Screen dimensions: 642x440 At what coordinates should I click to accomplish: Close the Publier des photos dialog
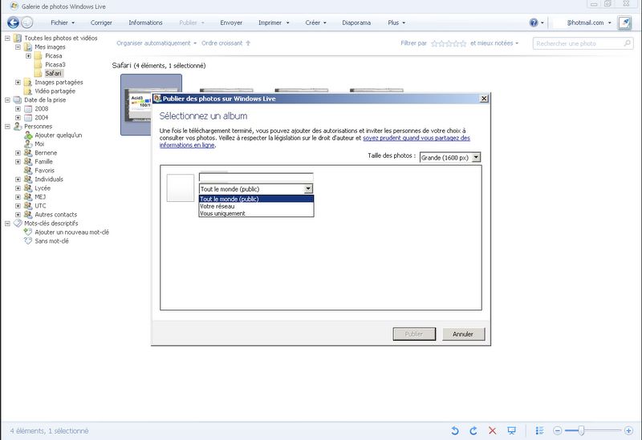click(484, 98)
